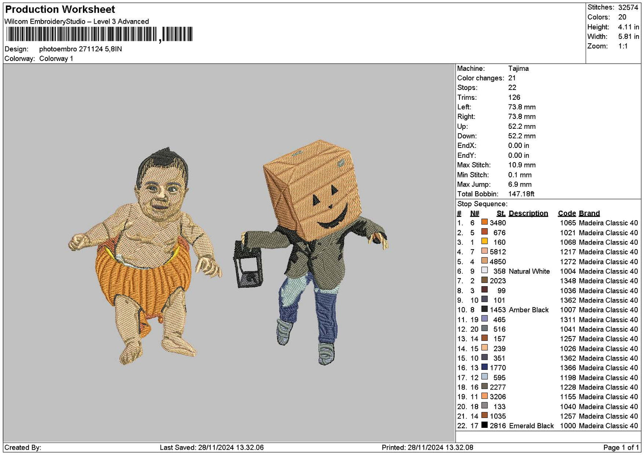Click thread code '1228'
Image resolution: width=644 pixels, height=455 pixels.
568,387
